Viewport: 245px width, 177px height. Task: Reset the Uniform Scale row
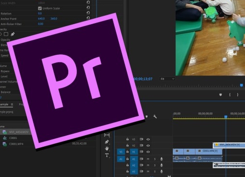pos(88,7)
